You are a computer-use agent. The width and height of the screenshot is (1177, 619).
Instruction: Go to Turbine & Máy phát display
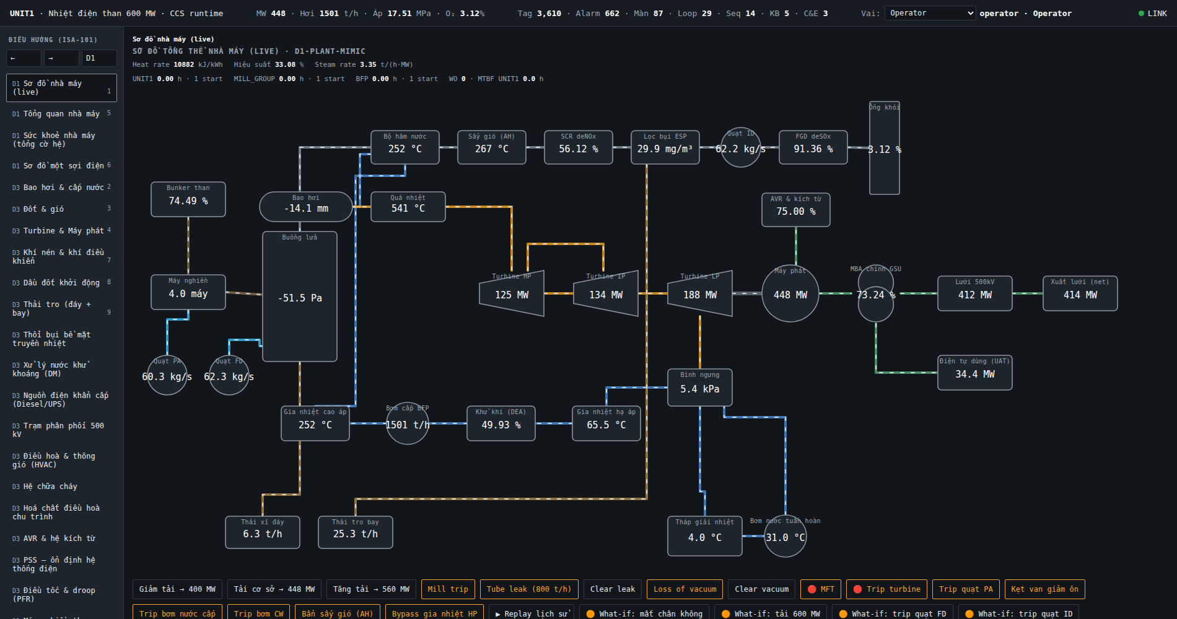coord(61,231)
